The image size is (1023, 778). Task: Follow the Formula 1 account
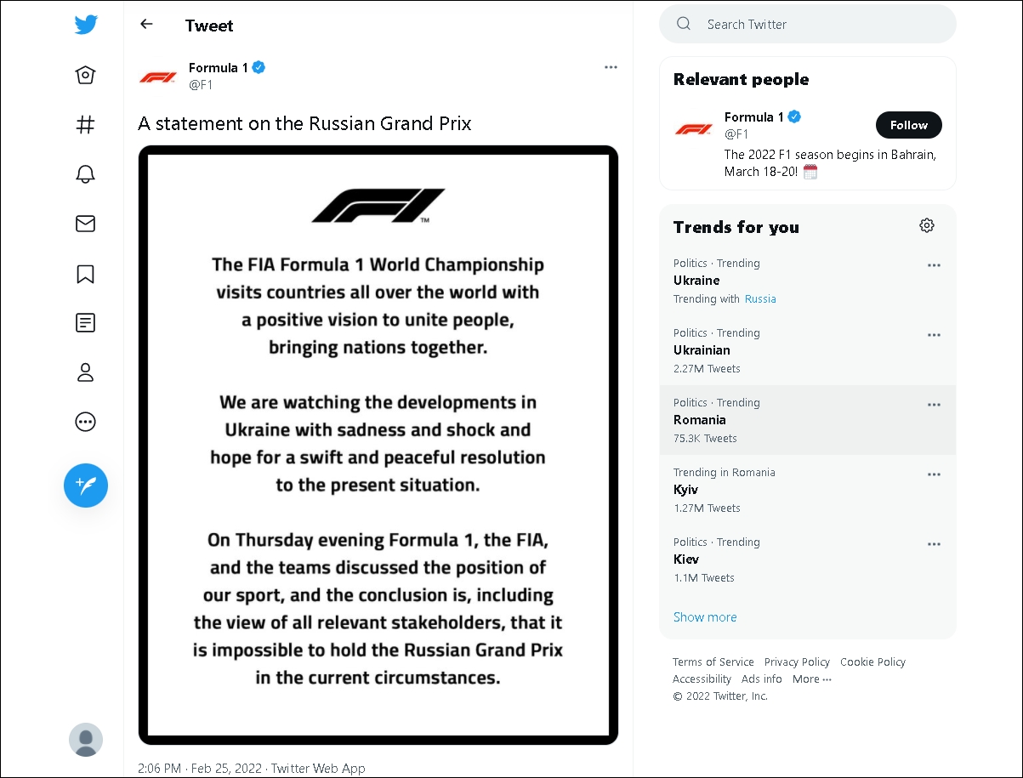(909, 125)
